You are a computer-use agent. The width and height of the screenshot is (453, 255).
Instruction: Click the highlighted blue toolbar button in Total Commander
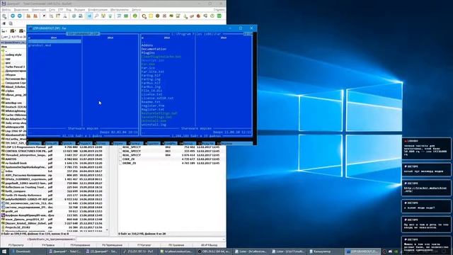(89, 16)
